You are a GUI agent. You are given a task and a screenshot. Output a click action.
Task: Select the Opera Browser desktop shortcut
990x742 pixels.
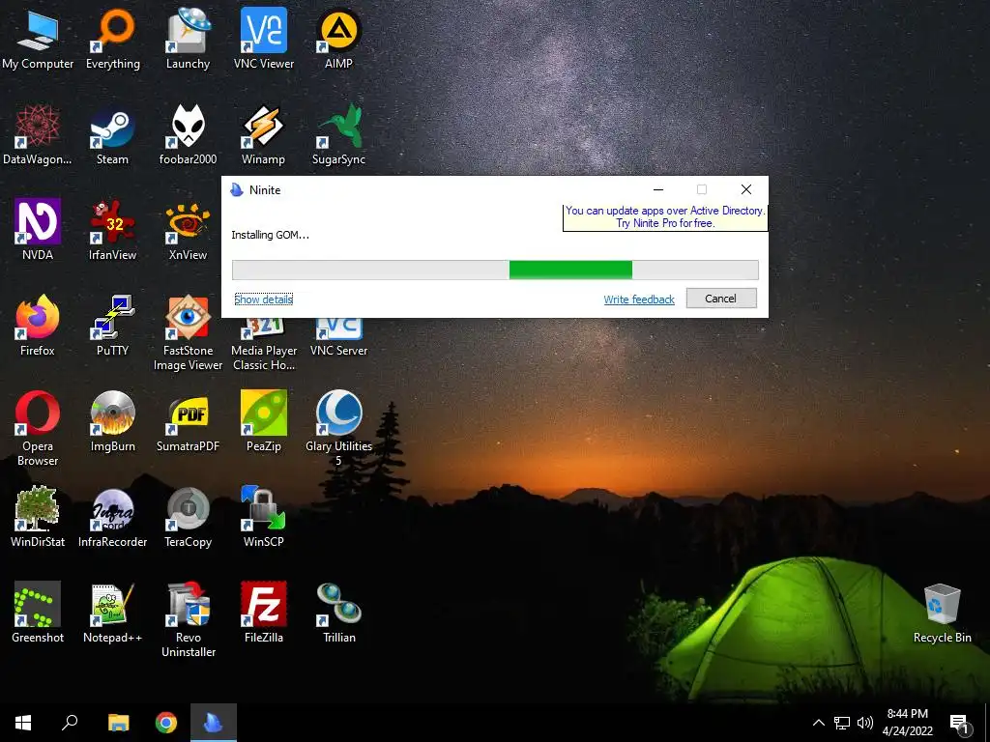pyautogui.click(x=38, y=429)
